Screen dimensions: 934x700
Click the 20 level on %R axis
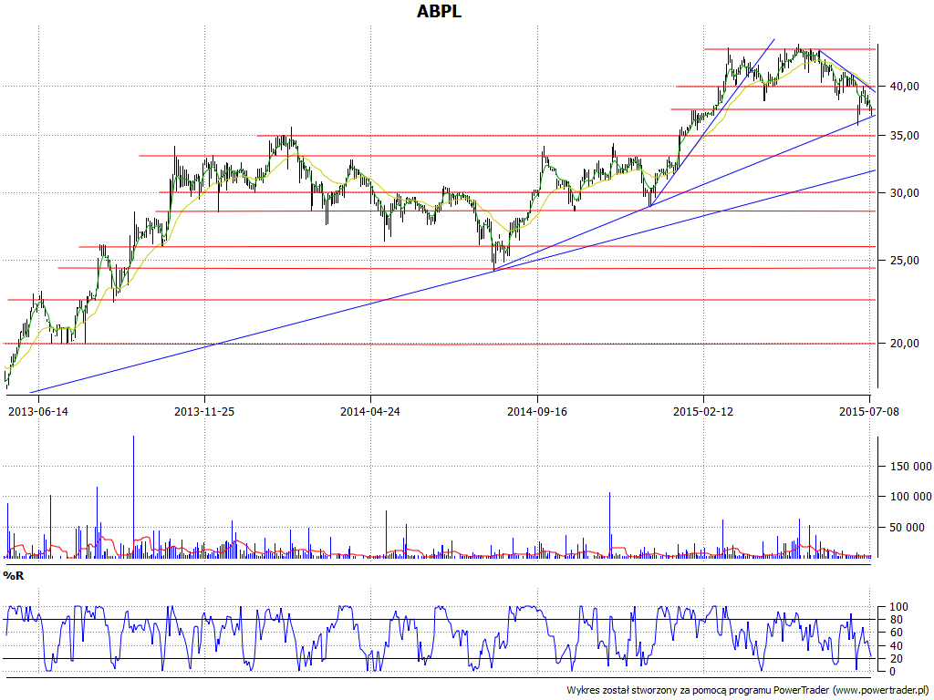click(896, 658)
